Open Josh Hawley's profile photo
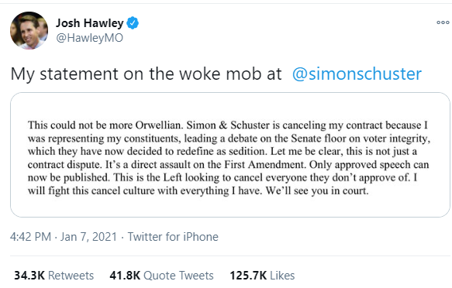This screenshot has width=452, height=288. click(x=29, y=30)
